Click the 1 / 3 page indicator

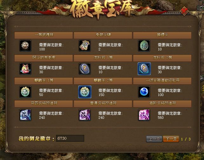186,139
